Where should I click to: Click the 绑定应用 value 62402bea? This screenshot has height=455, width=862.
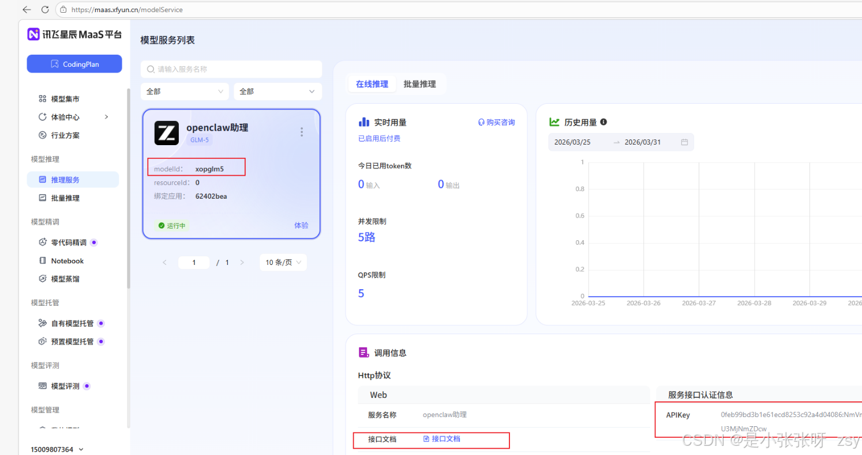(x=211, y=196)
